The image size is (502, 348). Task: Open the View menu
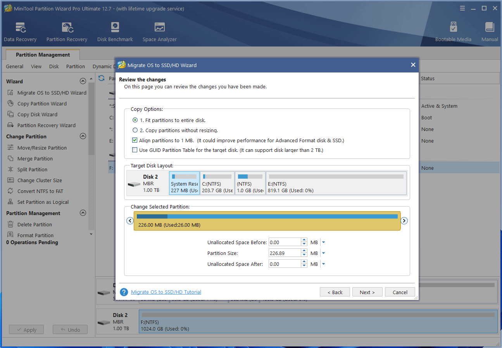coord(36,66)
